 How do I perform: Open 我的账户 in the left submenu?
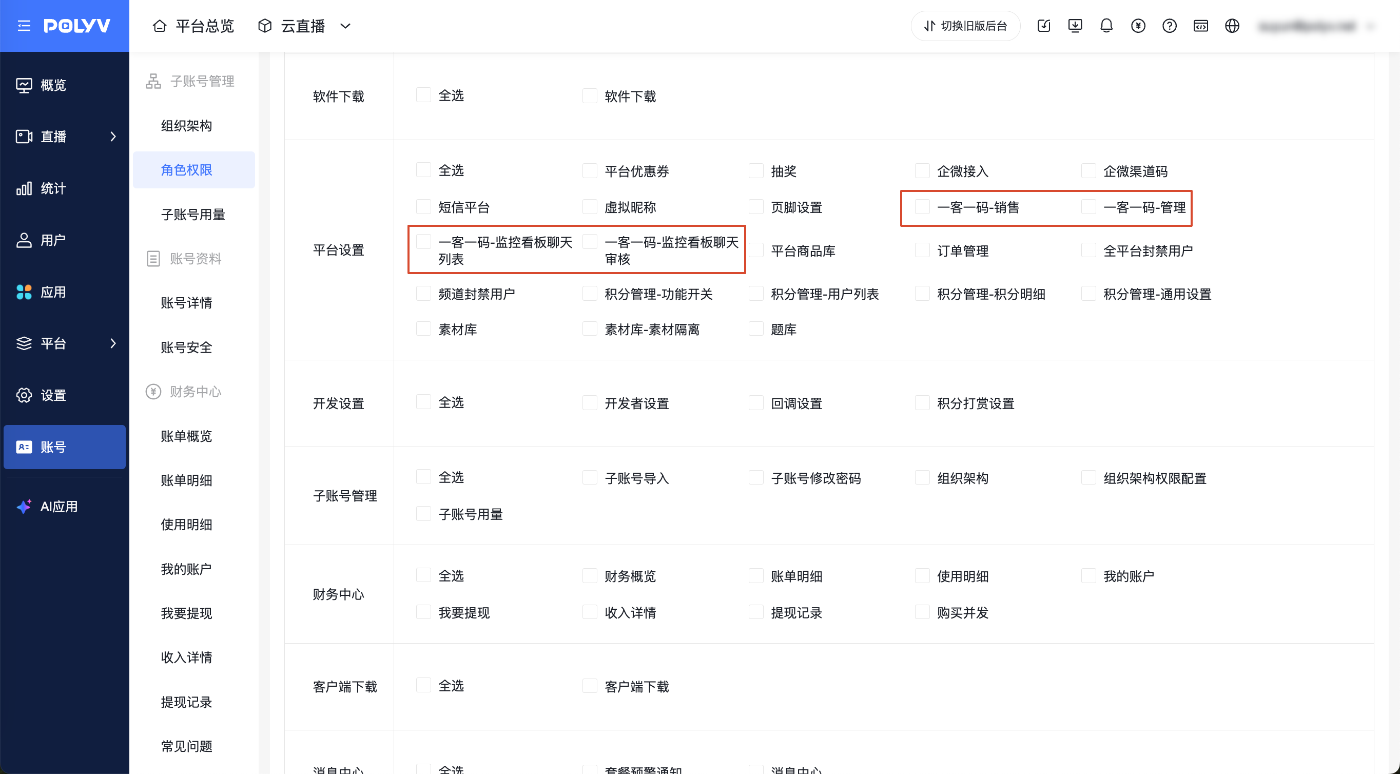pyautogui.click(x=186, y=569)
